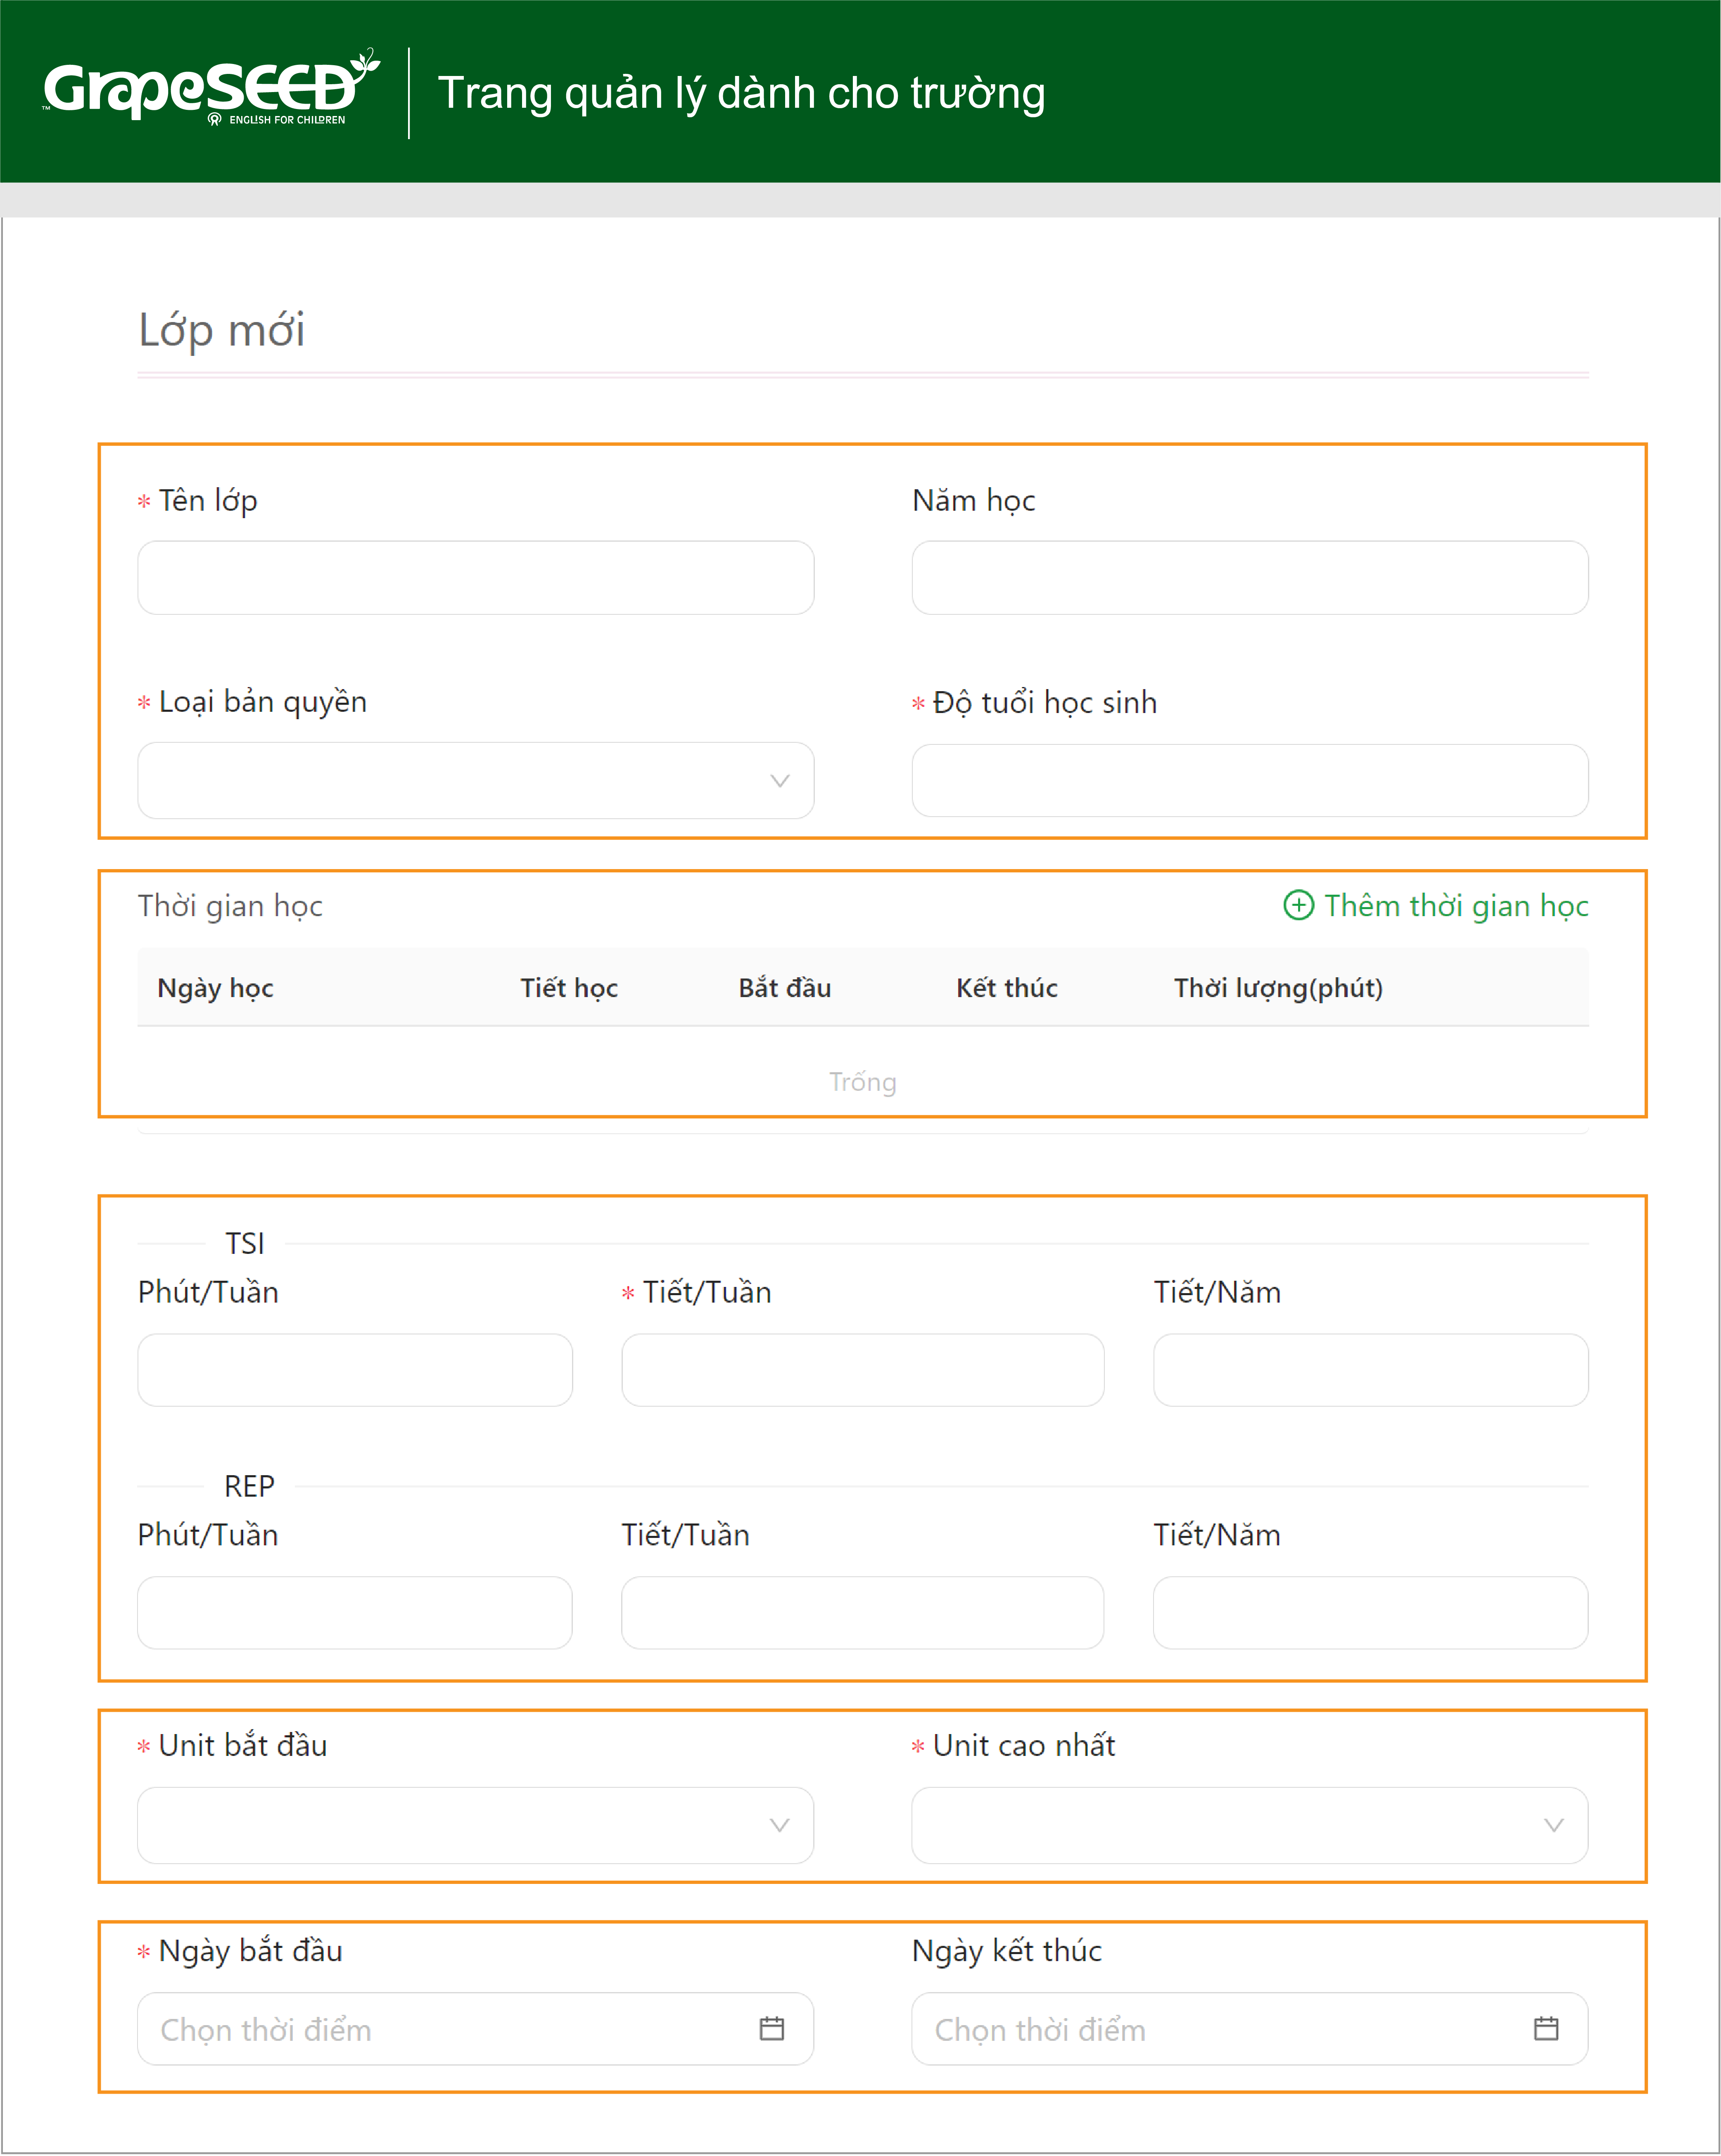1721x2156 pixels.
Task: Open the calendar icon in Ngày kết thúc
Action: point(1546,2028)
